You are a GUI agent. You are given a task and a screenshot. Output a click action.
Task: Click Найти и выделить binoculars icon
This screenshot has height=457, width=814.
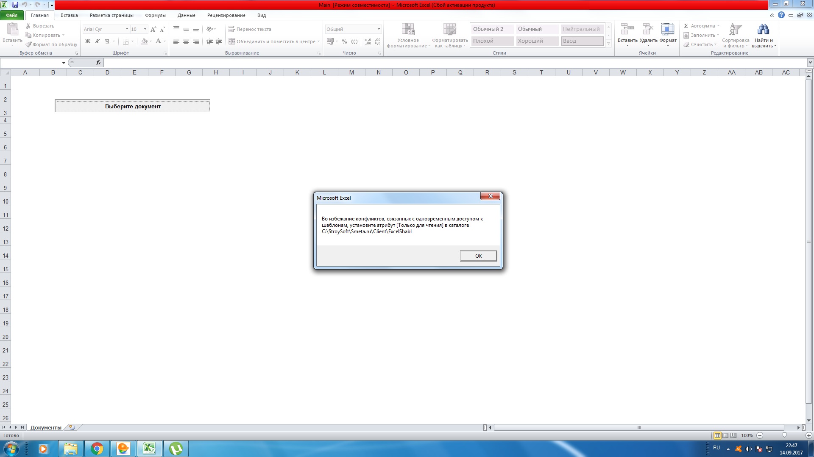click(763, 29)
